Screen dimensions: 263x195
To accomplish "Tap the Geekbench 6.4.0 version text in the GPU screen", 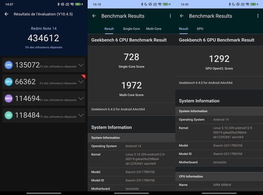I will 206,83.
